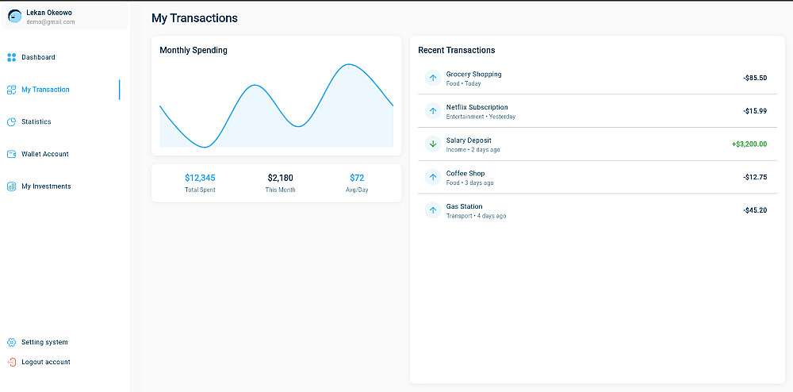Image resolution: width=793 pixels, height=392 pixels.
Task: Go to the Statistics page
Action: click(x=36, y=122)
